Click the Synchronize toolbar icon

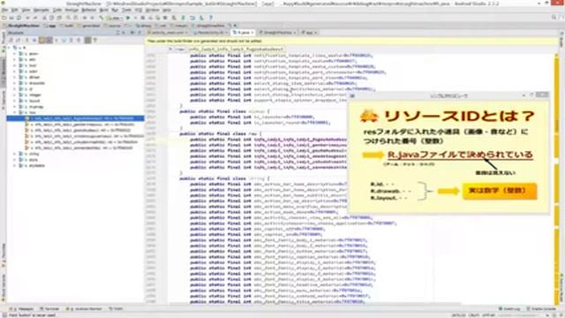tap(19, 18)
